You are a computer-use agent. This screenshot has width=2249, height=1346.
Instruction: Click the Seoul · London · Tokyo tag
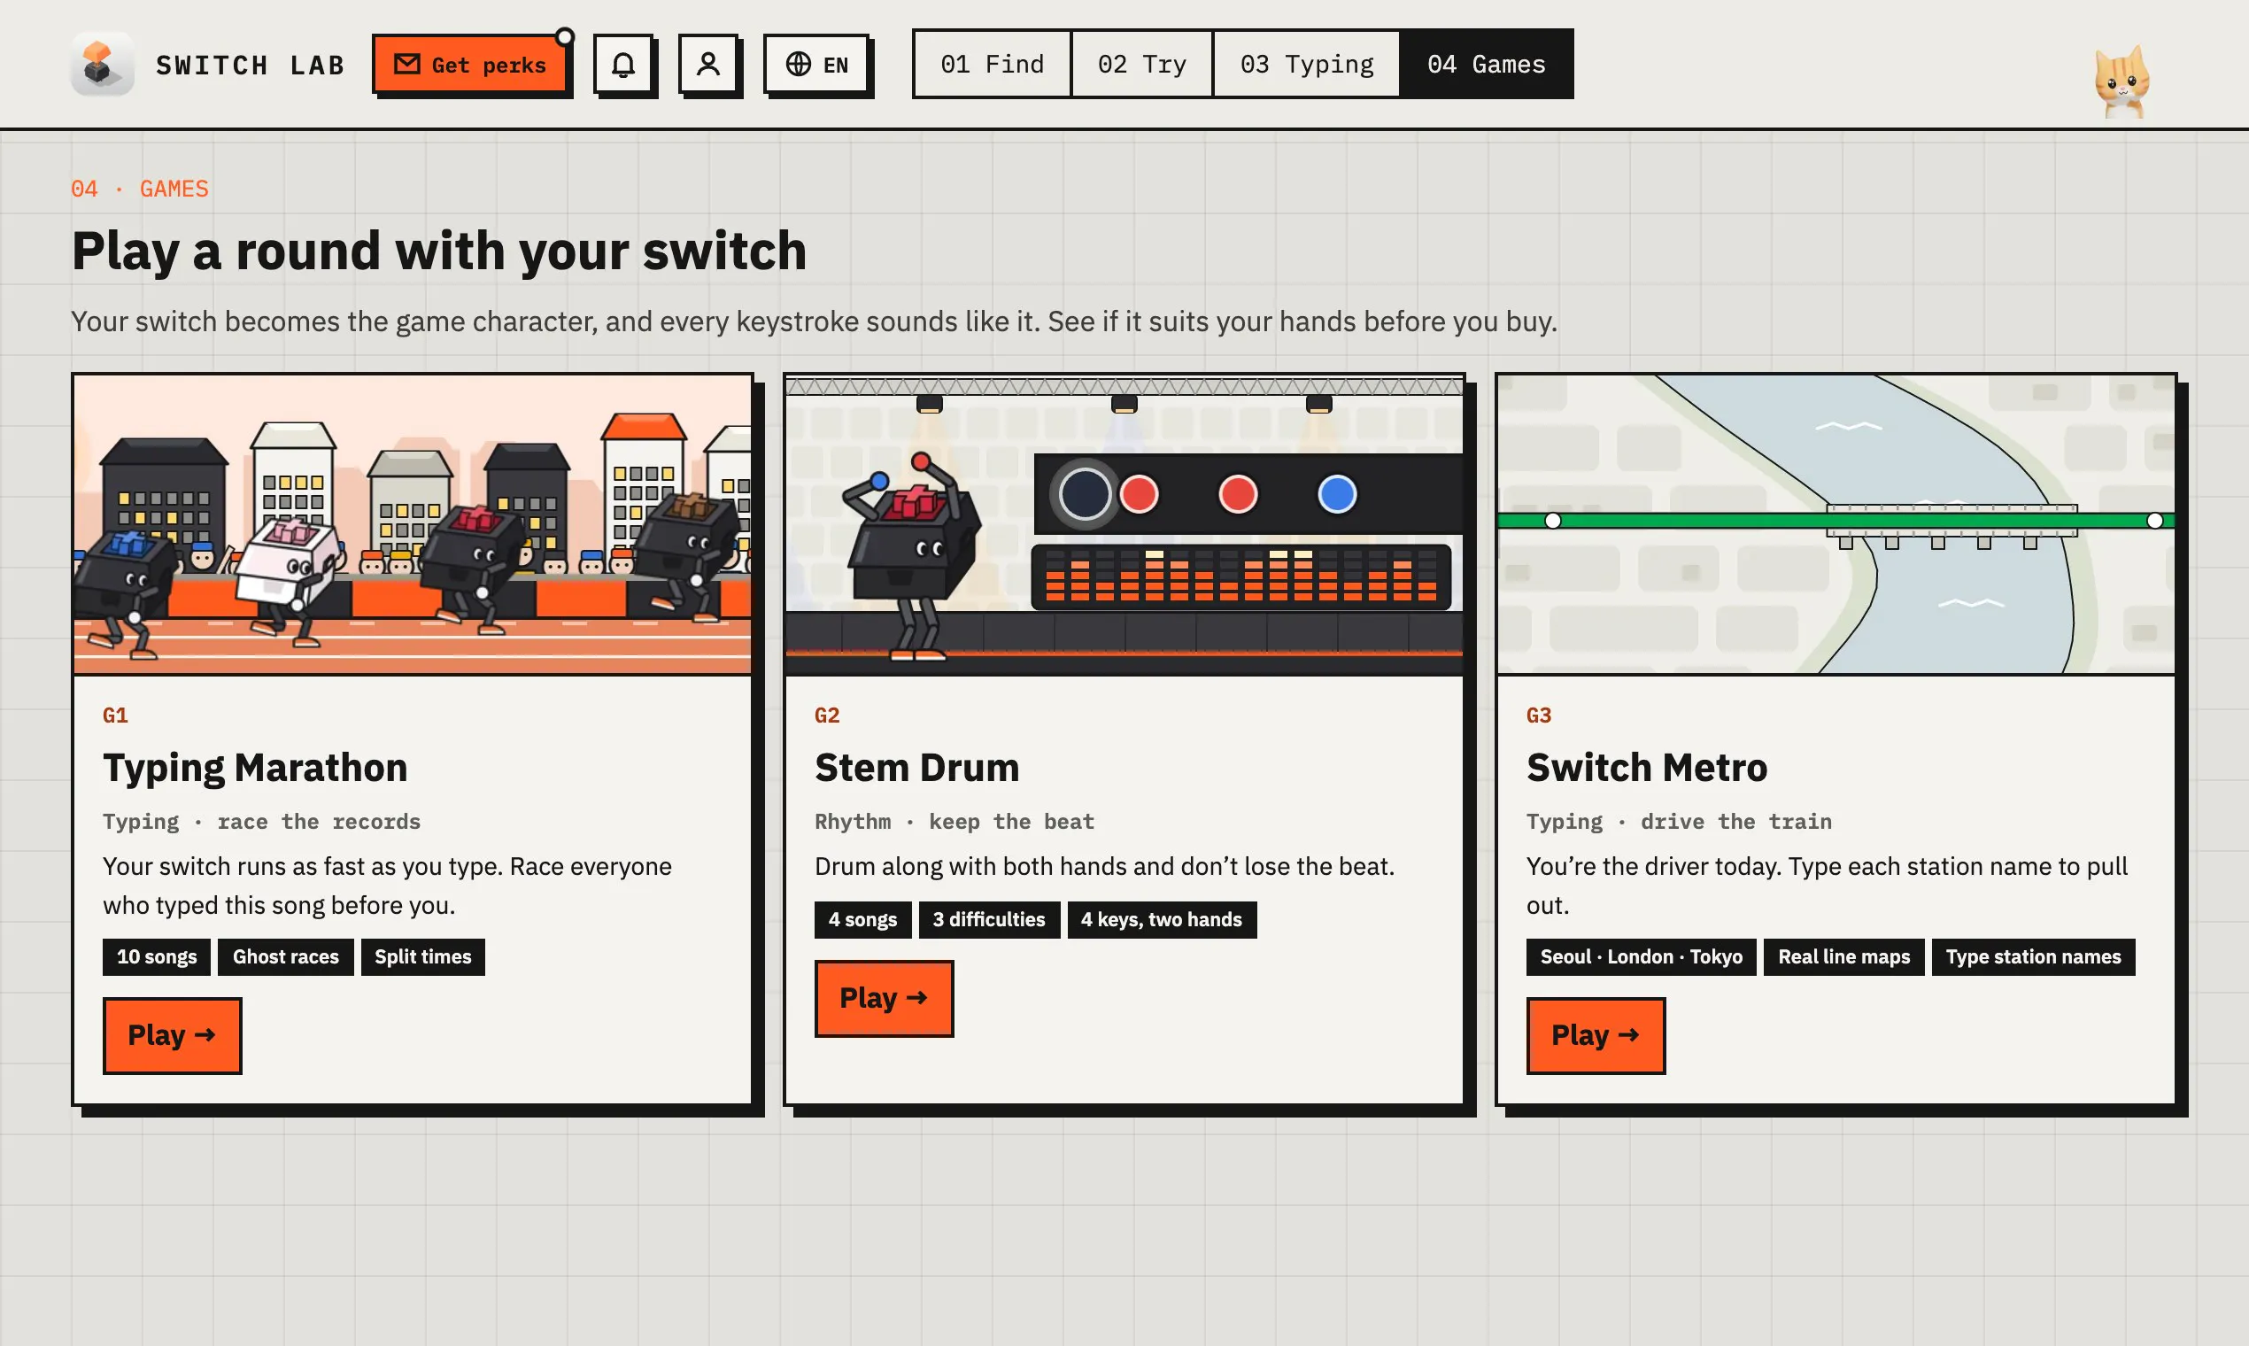(x=1642, y=957)
